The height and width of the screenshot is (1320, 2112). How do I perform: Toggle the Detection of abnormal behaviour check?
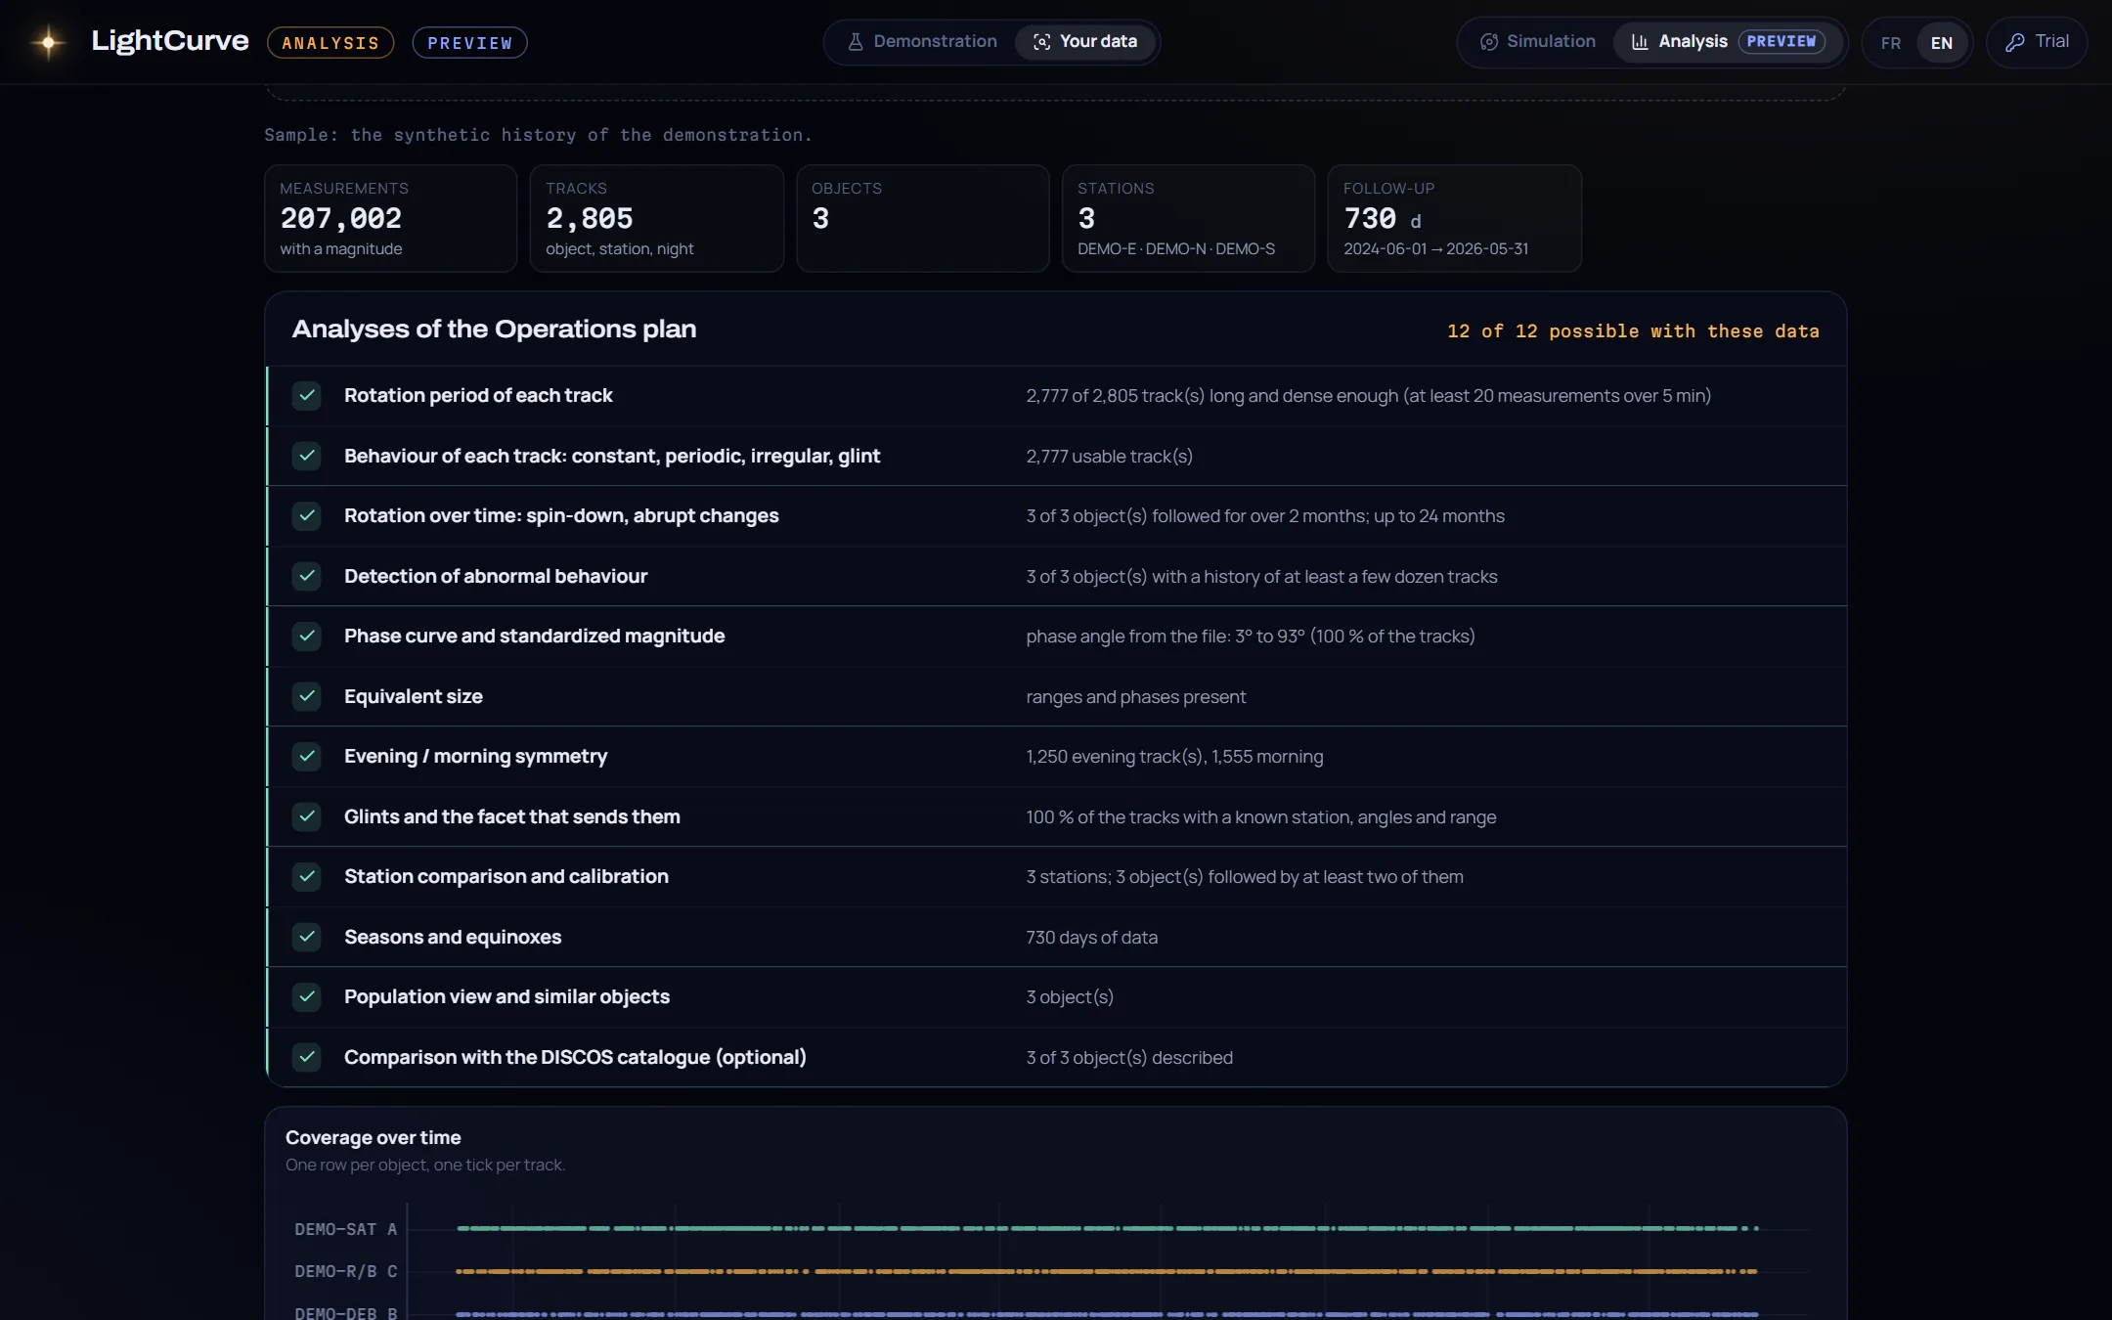[x=307, y=576]
